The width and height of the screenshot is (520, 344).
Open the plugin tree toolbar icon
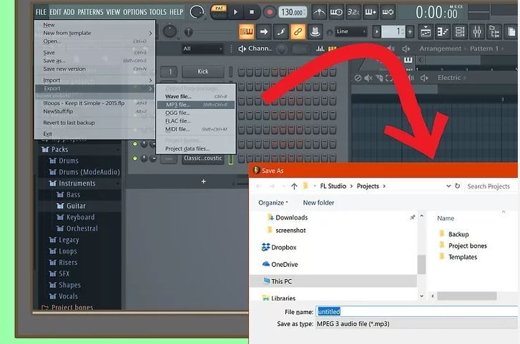494,31
